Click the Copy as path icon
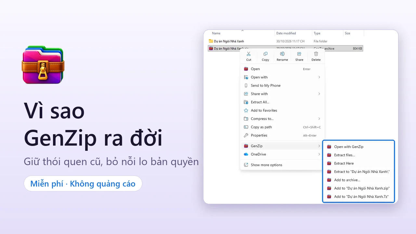The width and height of the screenshot is (416, 234). [246, 127]
